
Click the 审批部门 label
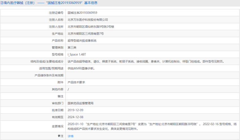click(58, 103)
